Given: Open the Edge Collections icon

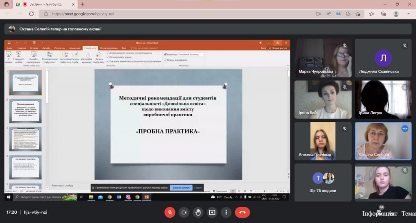Looking at the screenshot, I should point(383,13).
